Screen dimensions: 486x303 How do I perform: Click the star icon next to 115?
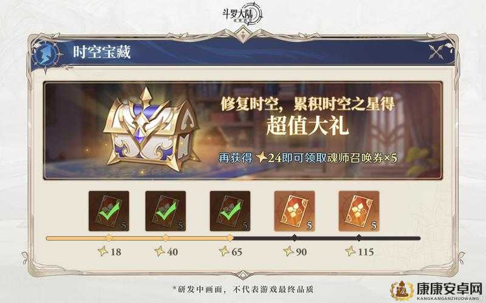pos(351,251)
